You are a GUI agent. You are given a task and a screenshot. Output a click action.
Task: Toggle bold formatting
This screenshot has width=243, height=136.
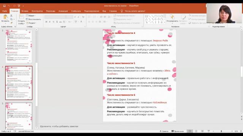click(x=46, y=22)
